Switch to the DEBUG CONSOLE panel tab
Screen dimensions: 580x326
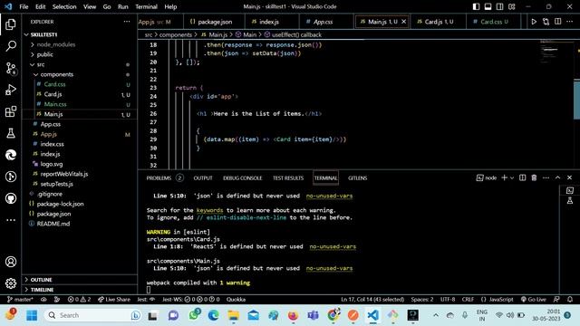[x=242, y=177]
